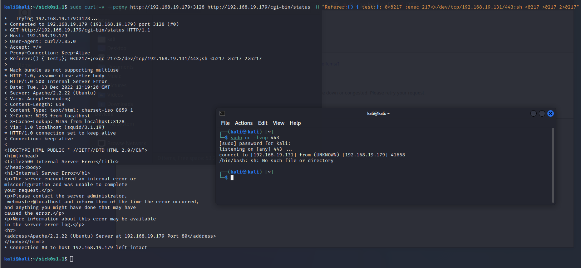Click the '> Referer:() { test;};' request header line
This screenshot has height=268, width=581.
pyautogui.click(x=133, y=58)
